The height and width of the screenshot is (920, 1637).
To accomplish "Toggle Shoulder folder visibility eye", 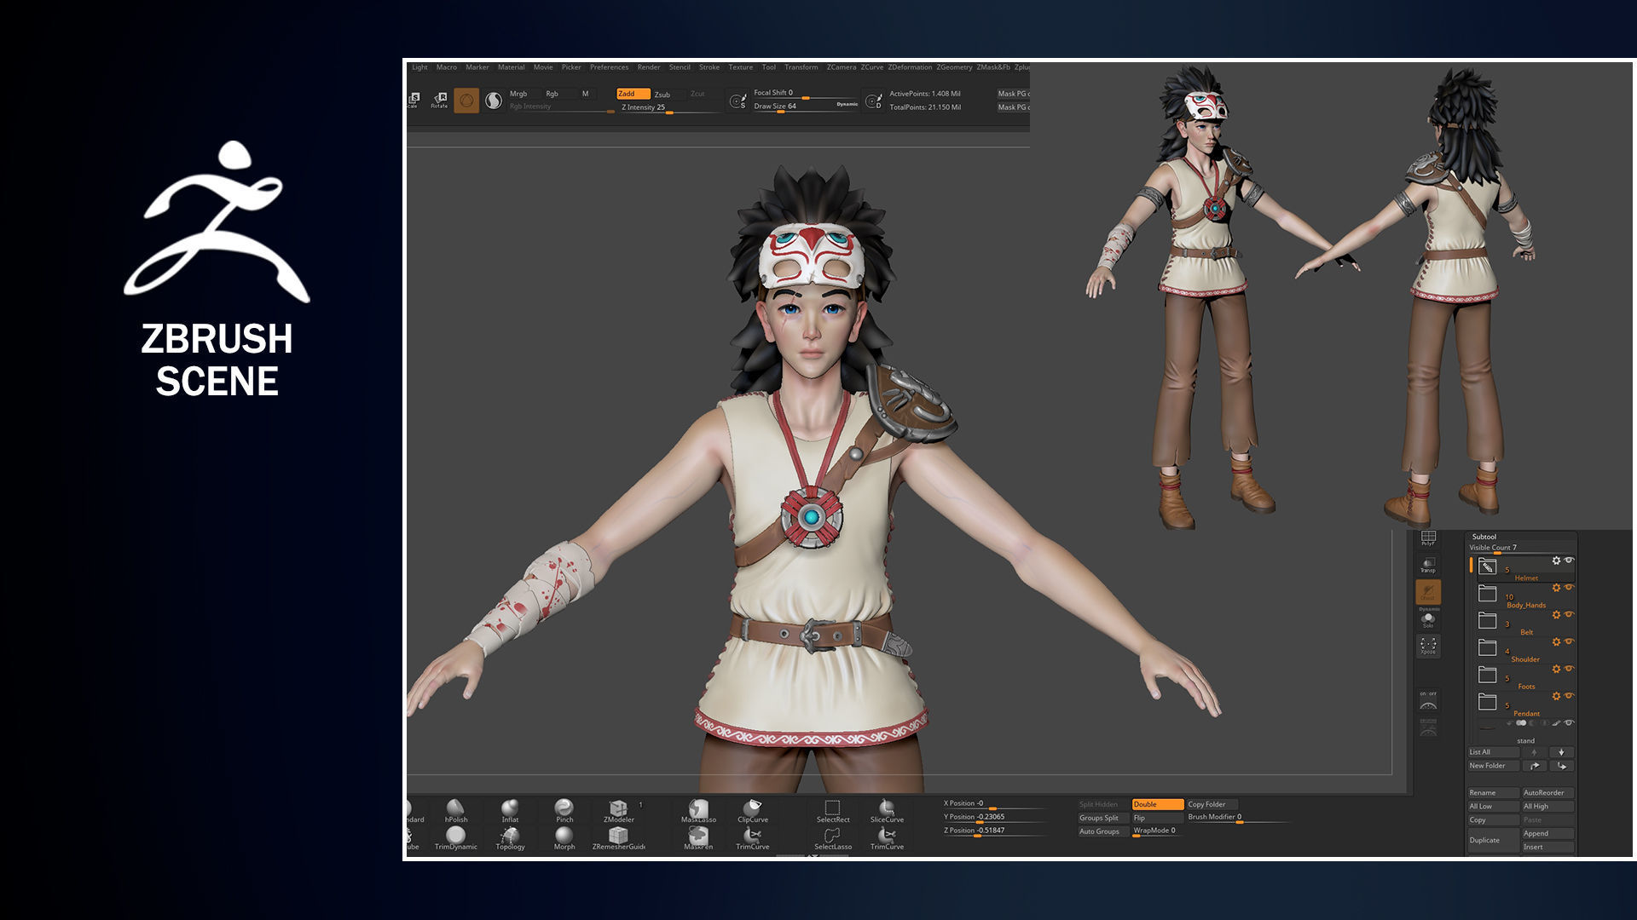I will coord(1569,641).
